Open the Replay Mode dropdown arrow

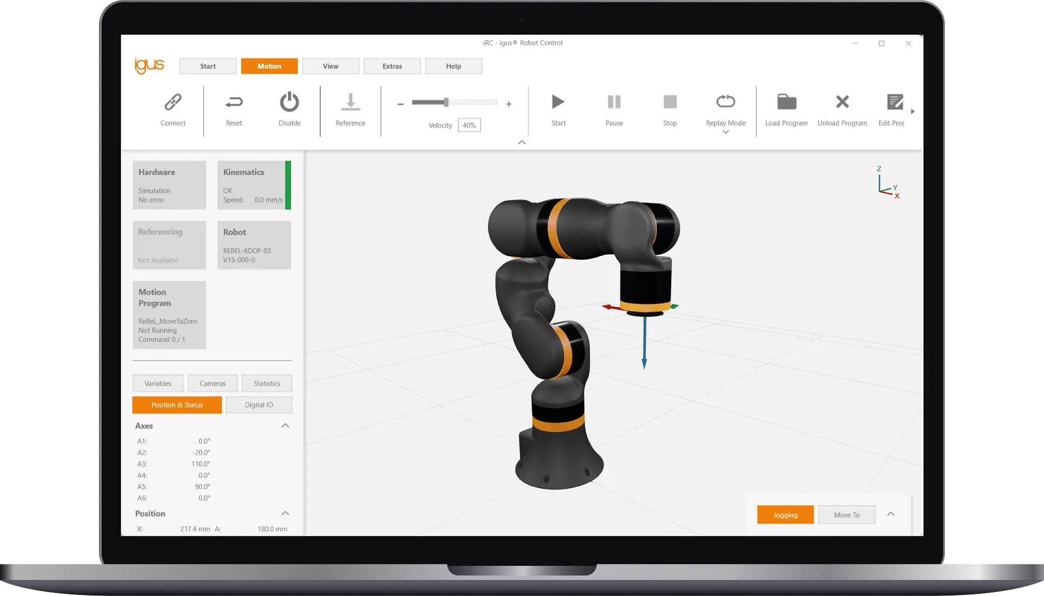pyautogui.click(x=725, y=132)
